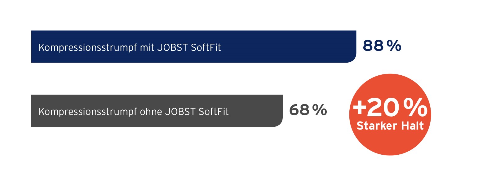This screenshot has width=496, height=186.
Task: Select the "+20 %" text in red circle
Action: tap(390, 108)
